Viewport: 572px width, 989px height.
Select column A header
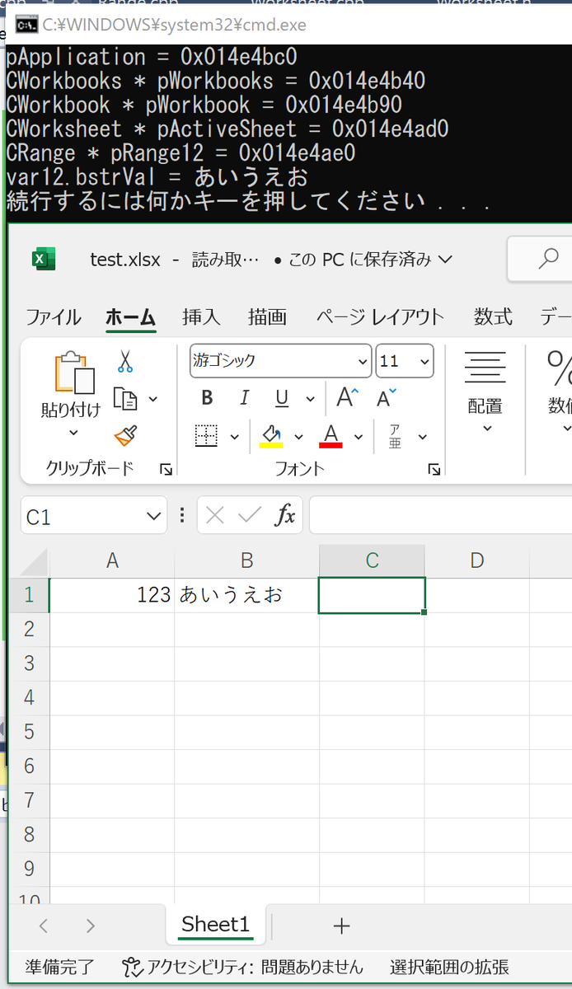[x=112, y=561]
